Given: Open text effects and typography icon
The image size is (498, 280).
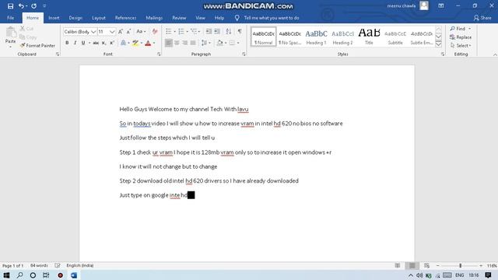Looking at the screenshot, I should (x=123, y=43).
